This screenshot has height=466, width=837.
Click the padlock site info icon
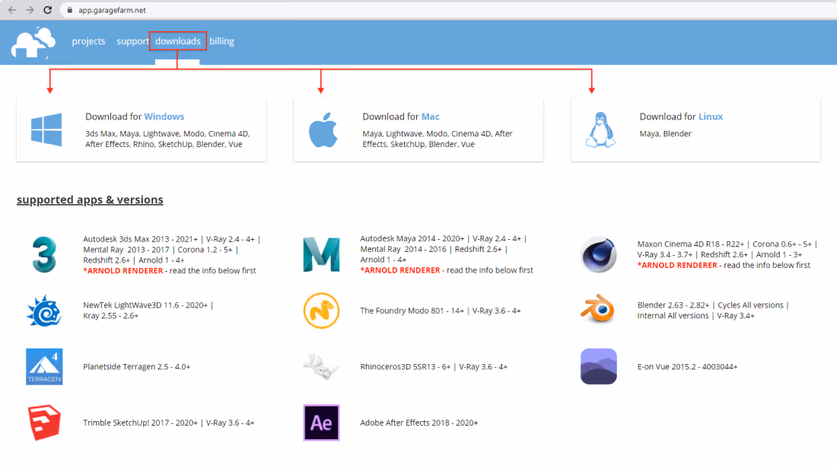(70, 10)
